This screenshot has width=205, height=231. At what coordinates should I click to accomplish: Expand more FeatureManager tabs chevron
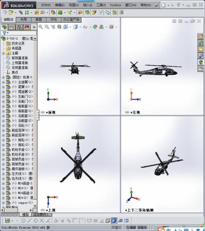34,27
